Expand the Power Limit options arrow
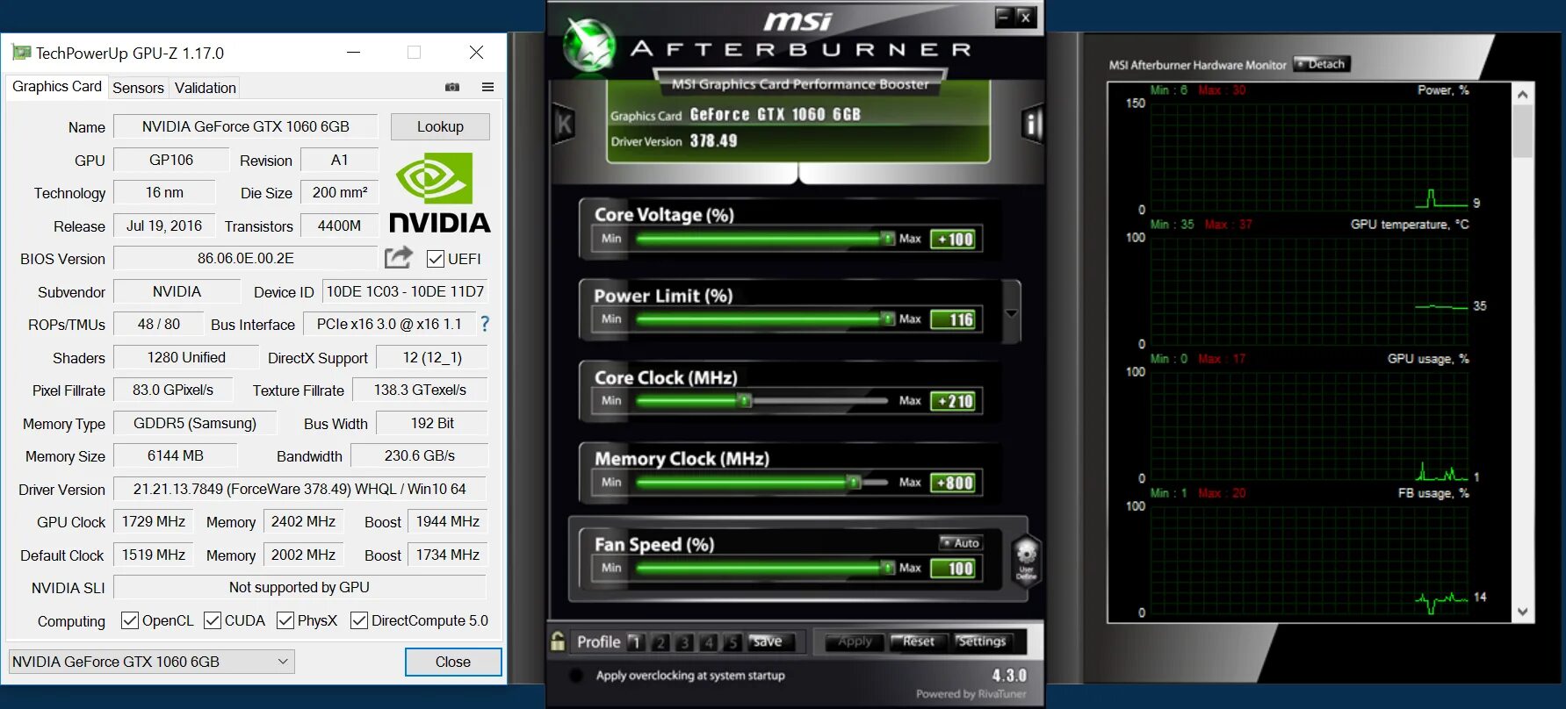The image size is (1566, 709). click(x=1012, y=313)
